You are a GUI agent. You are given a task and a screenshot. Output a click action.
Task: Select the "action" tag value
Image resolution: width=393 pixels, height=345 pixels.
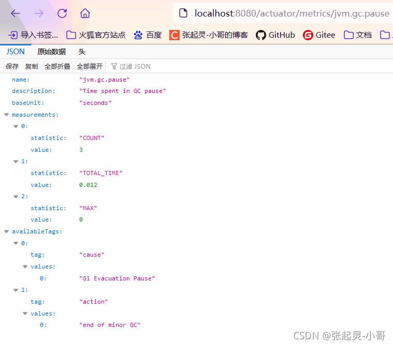pos(94,302)
